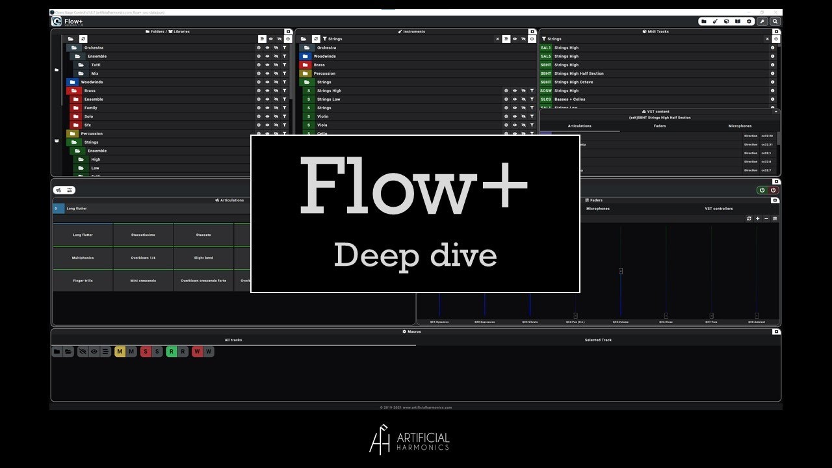Viewport: 832px width, 468px height.
Task: Click filter icon on Strings High instrument row
Action: [x=531, y=90]
